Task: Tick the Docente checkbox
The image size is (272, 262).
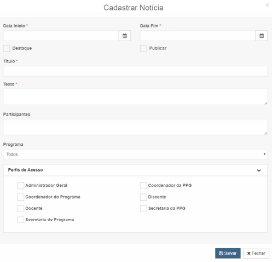Action: coord(21,208)
